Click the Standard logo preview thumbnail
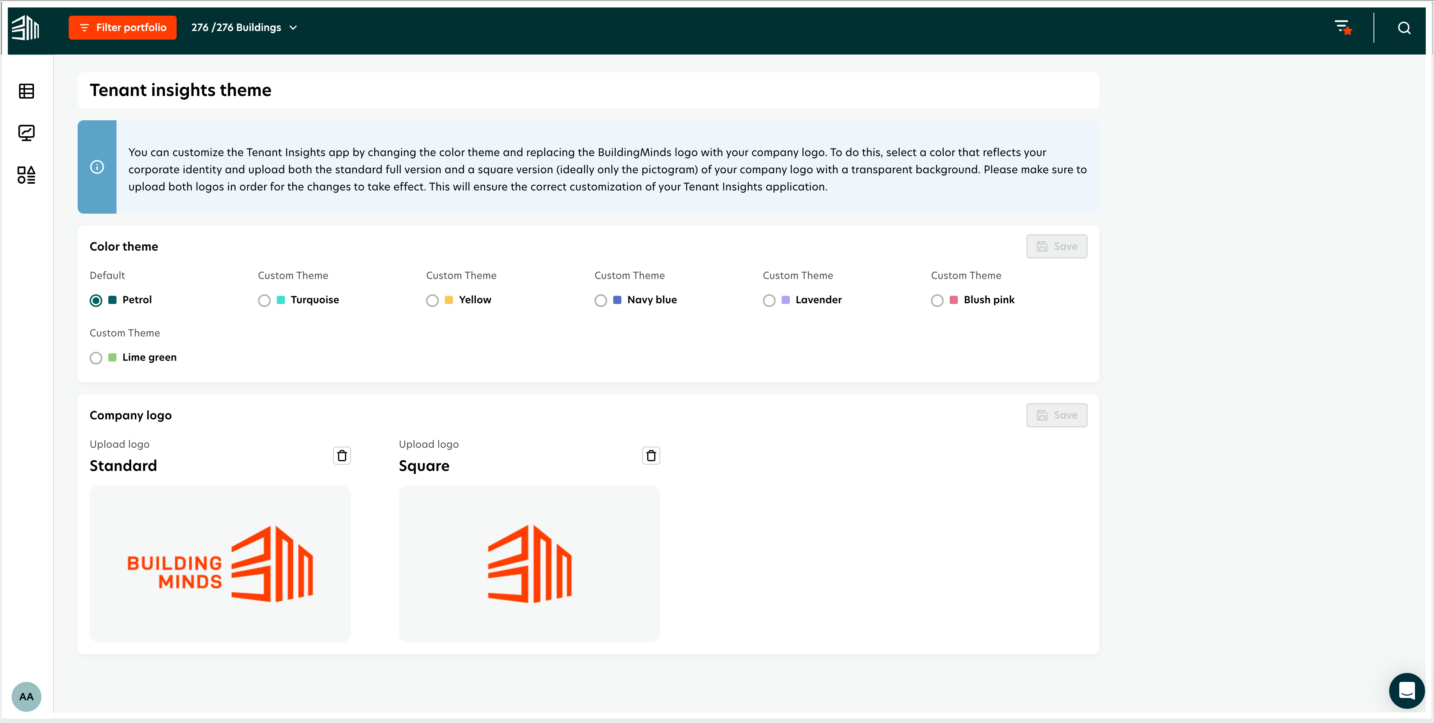1434x723 pixels. [220, 563]
